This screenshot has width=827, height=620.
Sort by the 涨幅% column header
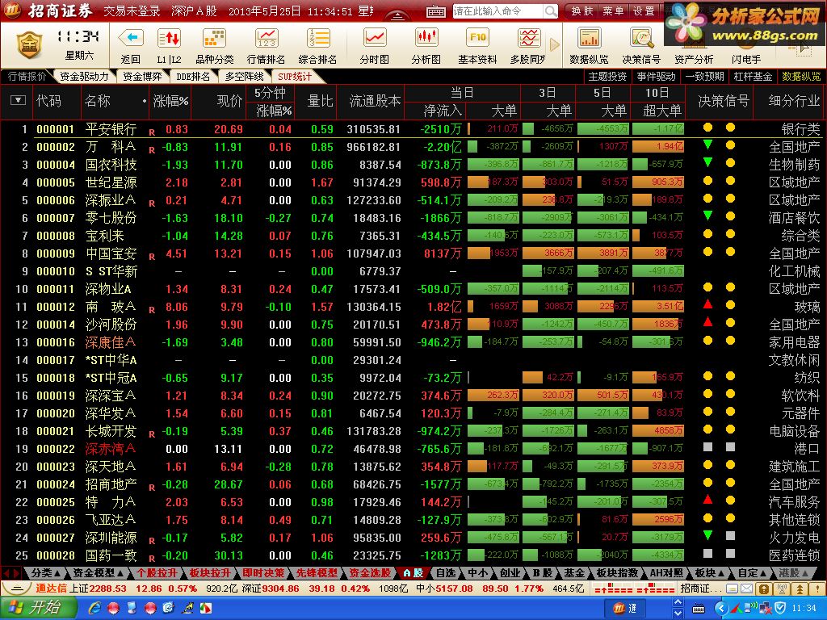pos(170,101)
